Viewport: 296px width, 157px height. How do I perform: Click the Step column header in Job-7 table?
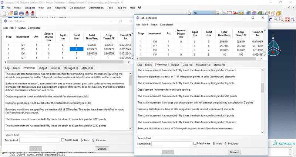9,36
